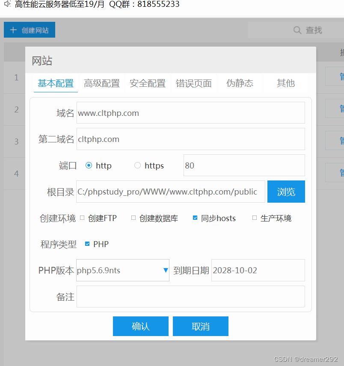Switch to the 错误页面 tab
This screenshot has width=344, height=366.
tap(194, 83)
